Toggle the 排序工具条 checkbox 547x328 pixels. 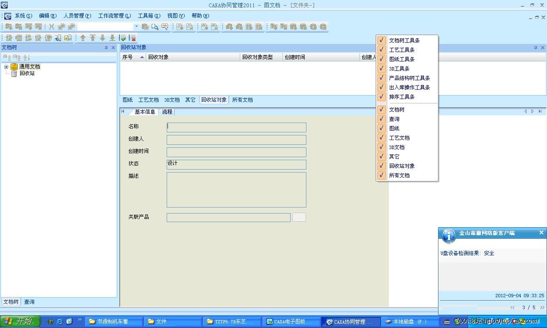(382, 97)
